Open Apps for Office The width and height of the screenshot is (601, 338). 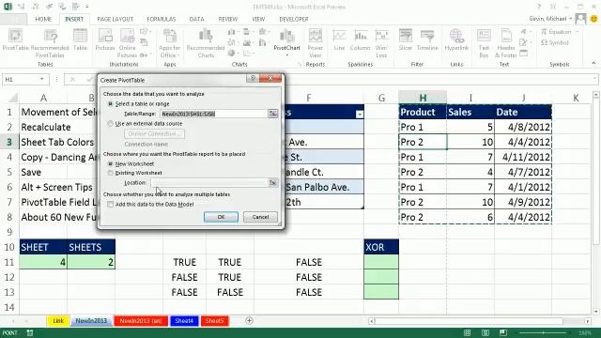(x=169, y=43)
